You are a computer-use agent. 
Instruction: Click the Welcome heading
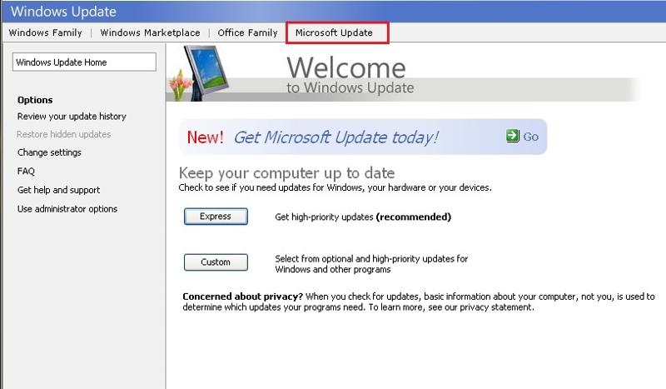click(x=346, y=68)
